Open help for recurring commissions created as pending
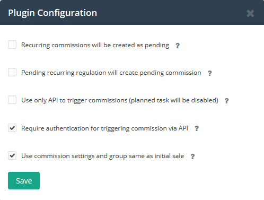 click(x=178, y=46)
